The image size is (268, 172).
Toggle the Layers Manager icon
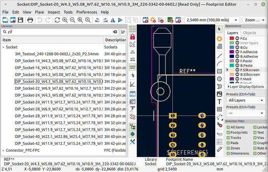pyautogui.click(x=132, y=134)
